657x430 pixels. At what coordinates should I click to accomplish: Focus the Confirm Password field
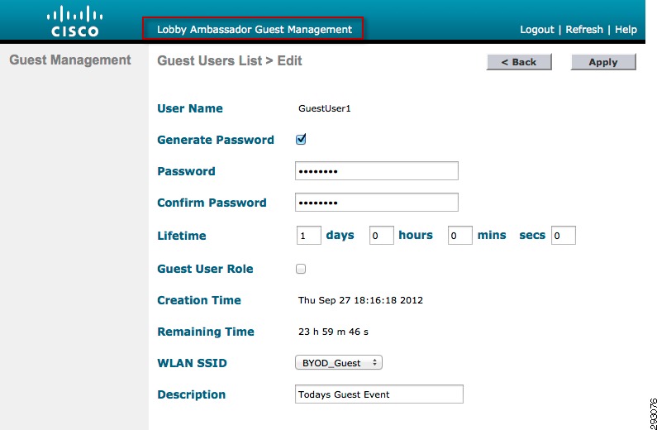(377, 203)
